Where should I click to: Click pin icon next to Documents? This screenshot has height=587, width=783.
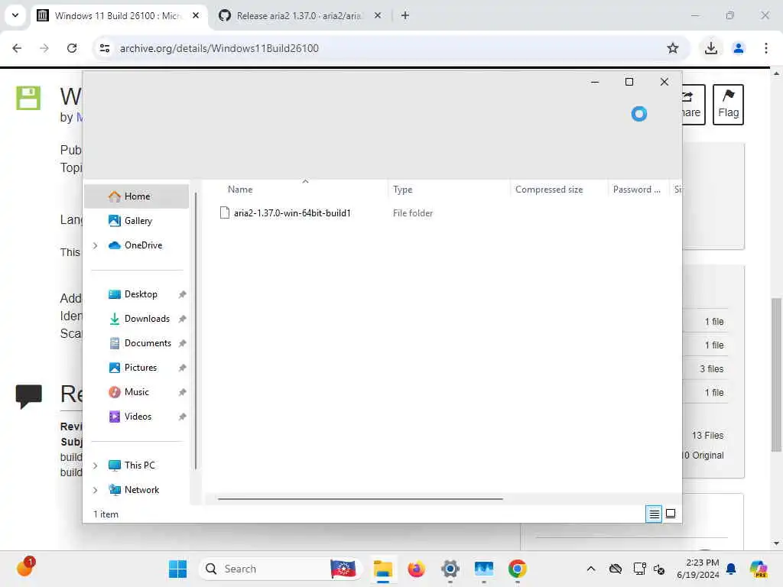(x=182, y=343)
